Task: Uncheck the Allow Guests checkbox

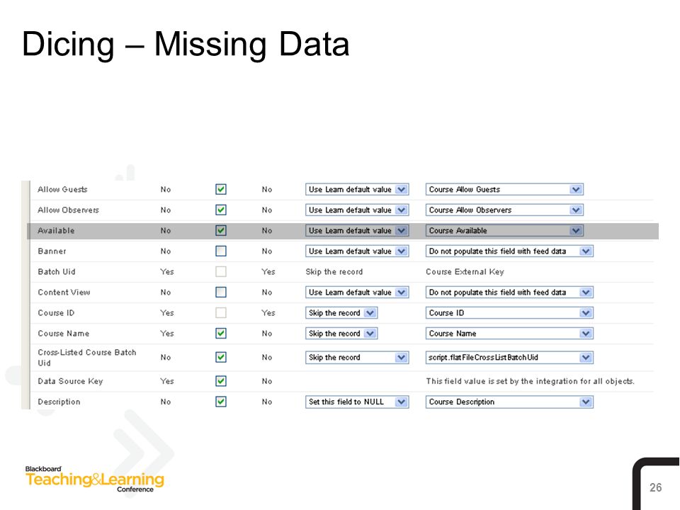Action: tap(221, 189)
